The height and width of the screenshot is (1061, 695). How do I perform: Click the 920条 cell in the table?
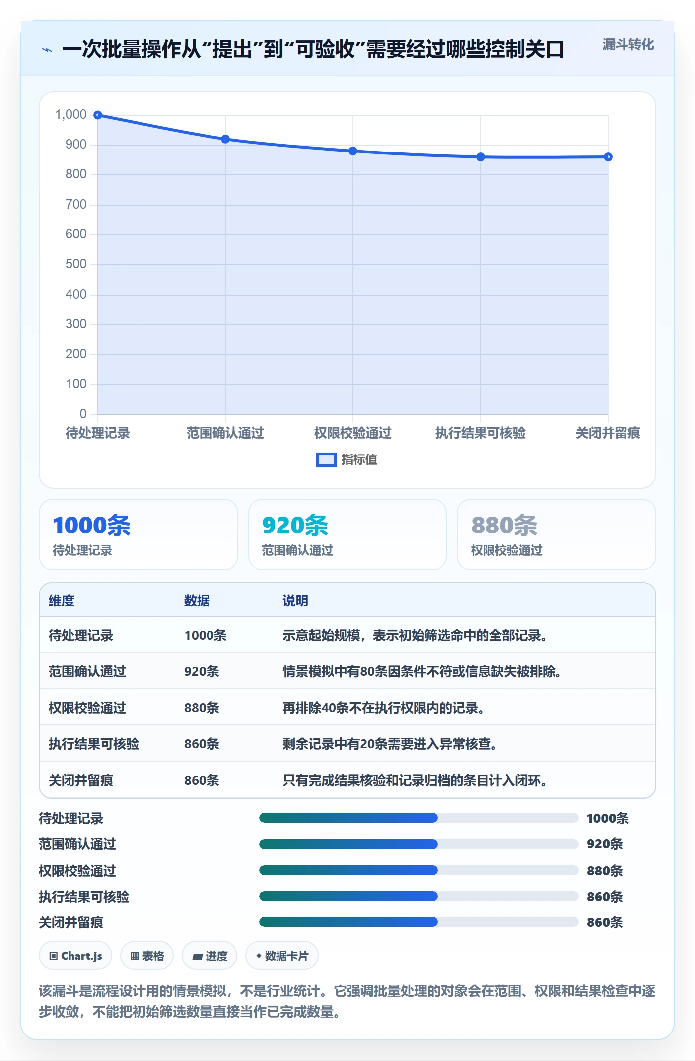click(202, 671)
